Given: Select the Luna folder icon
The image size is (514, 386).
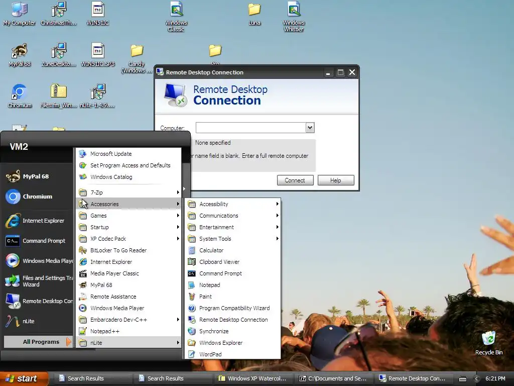Looking at the screenshot, I should (x=254, y=14).
